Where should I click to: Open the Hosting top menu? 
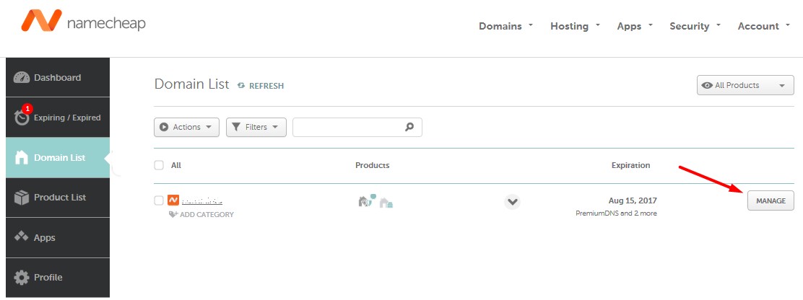coord(575,26)
